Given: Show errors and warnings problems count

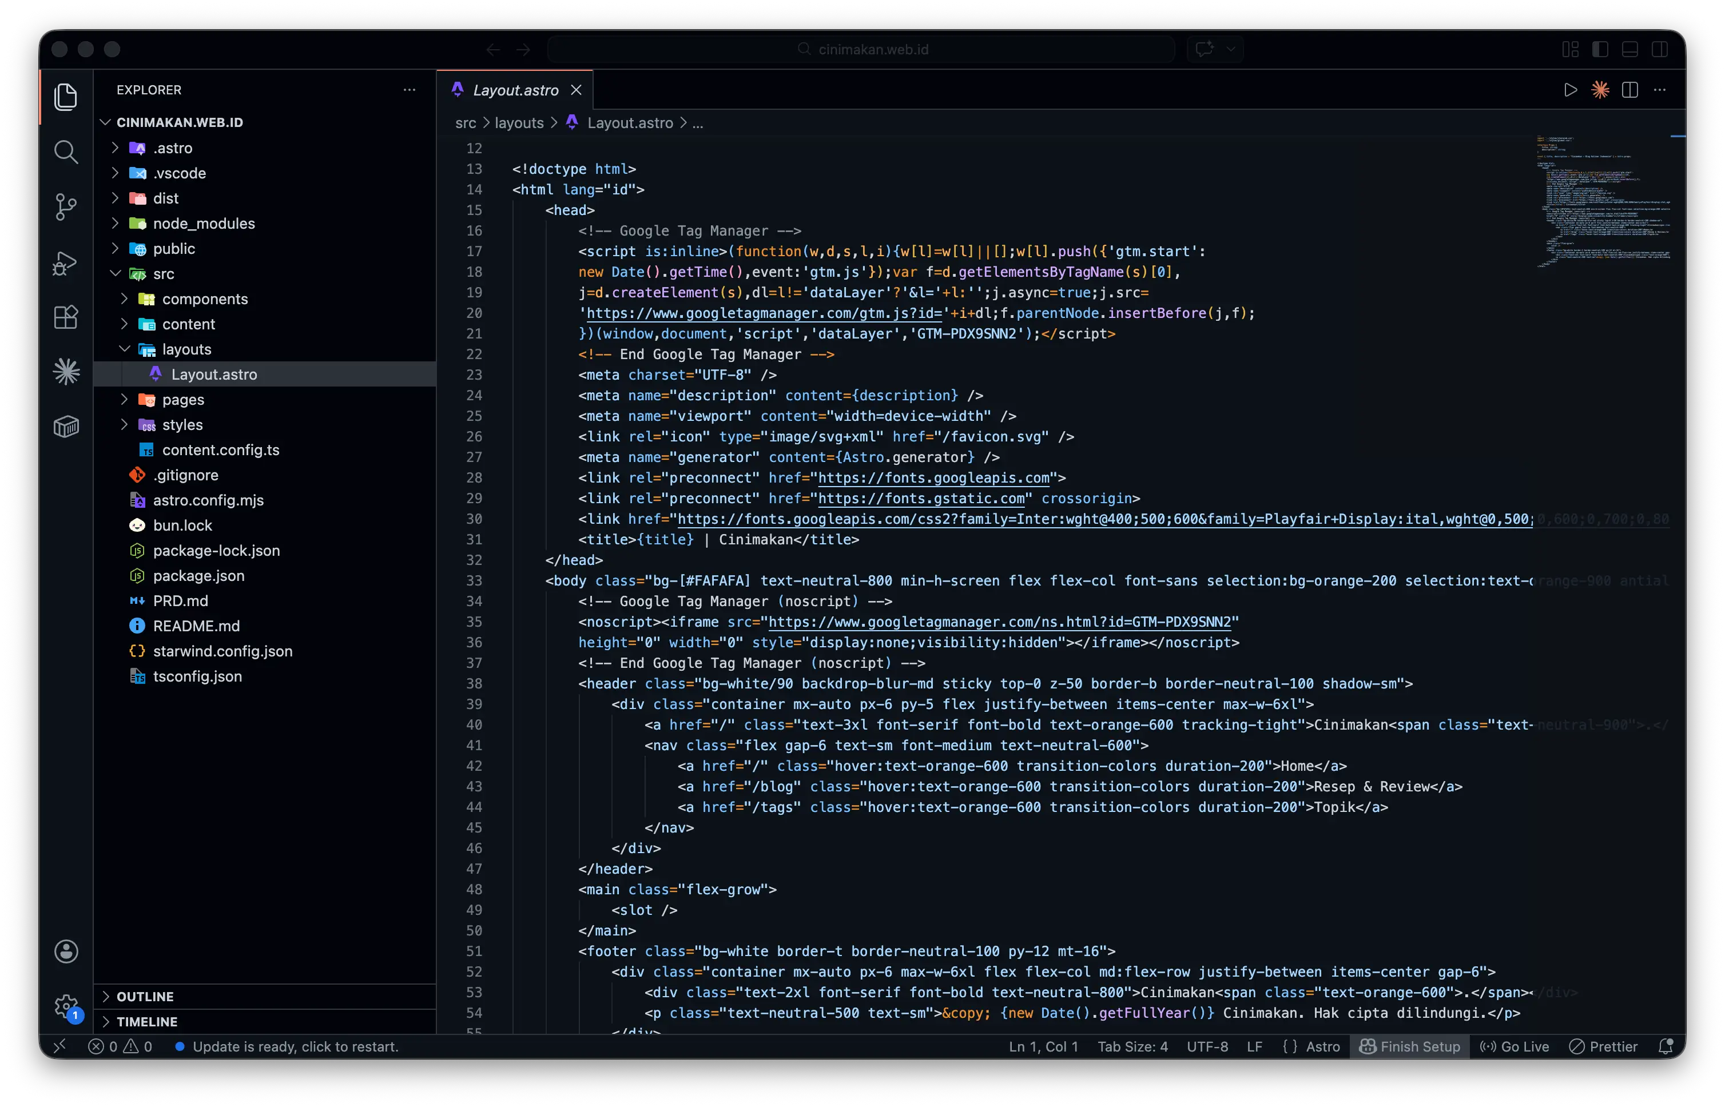Looking at the screenshot, I should click(120, 1046).
